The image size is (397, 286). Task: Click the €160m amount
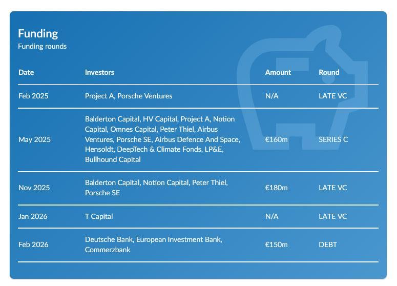(x=276, y=139)
